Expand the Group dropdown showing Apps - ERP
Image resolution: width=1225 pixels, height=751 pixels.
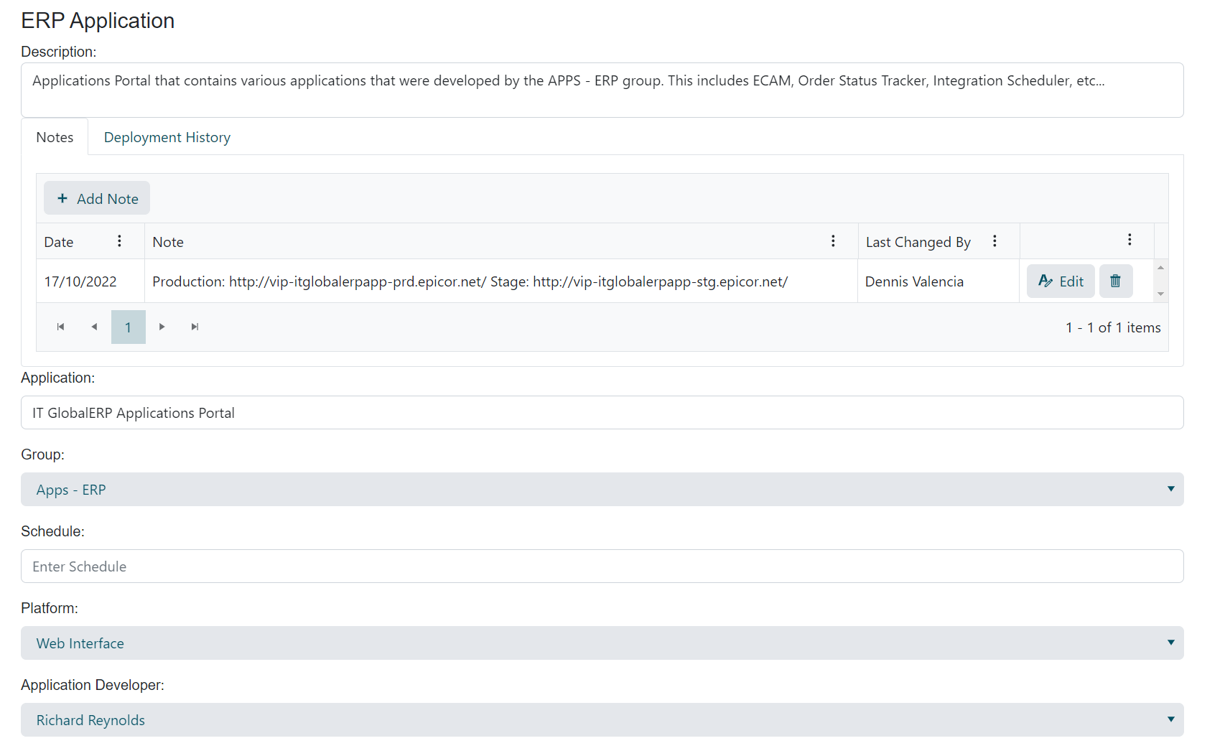point(602,490)
